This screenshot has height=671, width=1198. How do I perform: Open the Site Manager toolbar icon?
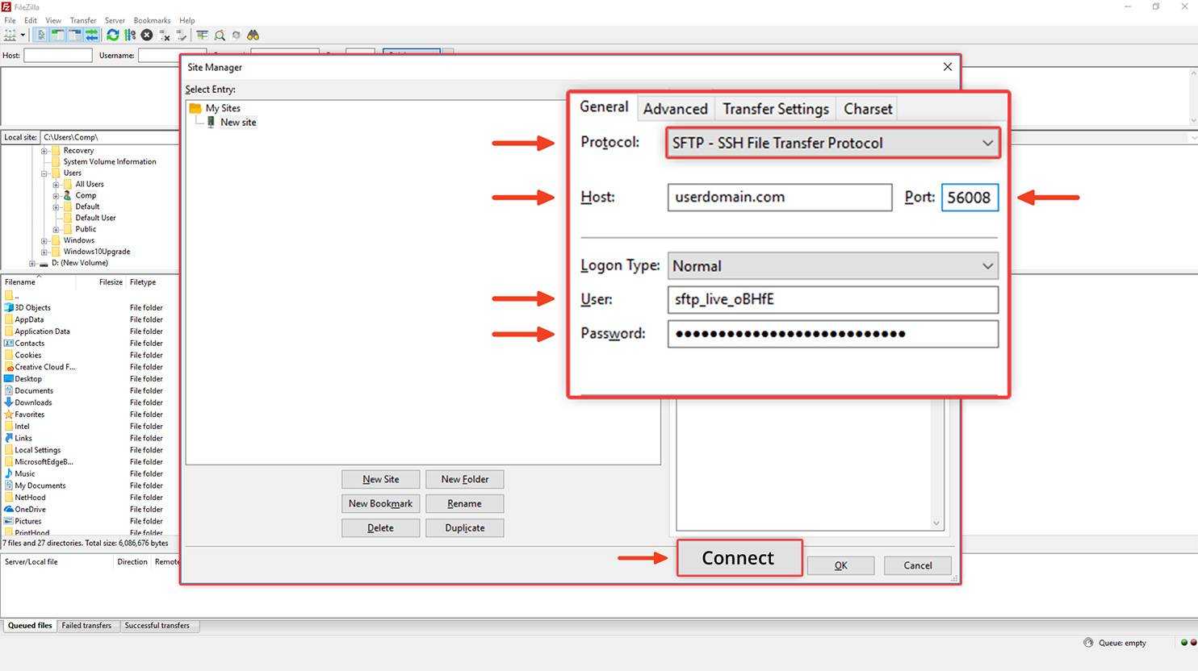tap(10, 35)
